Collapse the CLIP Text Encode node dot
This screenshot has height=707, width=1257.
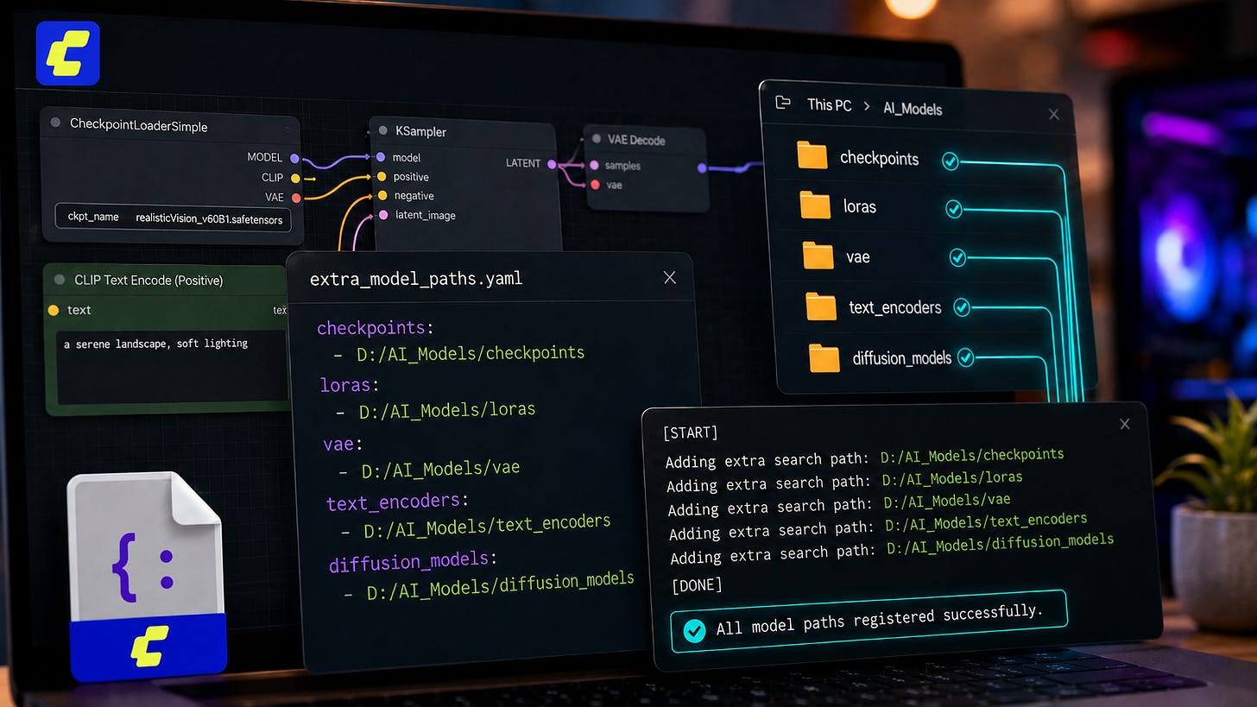60,280
